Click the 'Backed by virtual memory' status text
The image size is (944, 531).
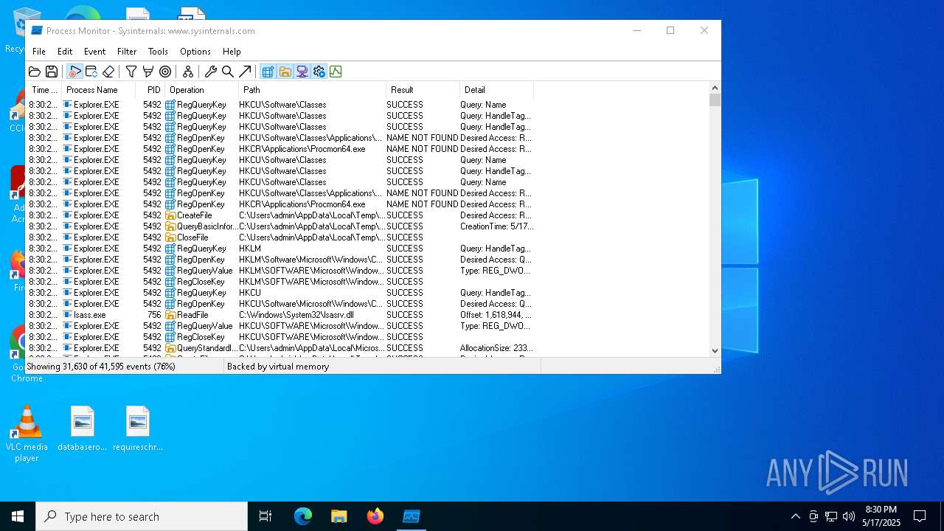pyautogui.click(x=278, y=367)
